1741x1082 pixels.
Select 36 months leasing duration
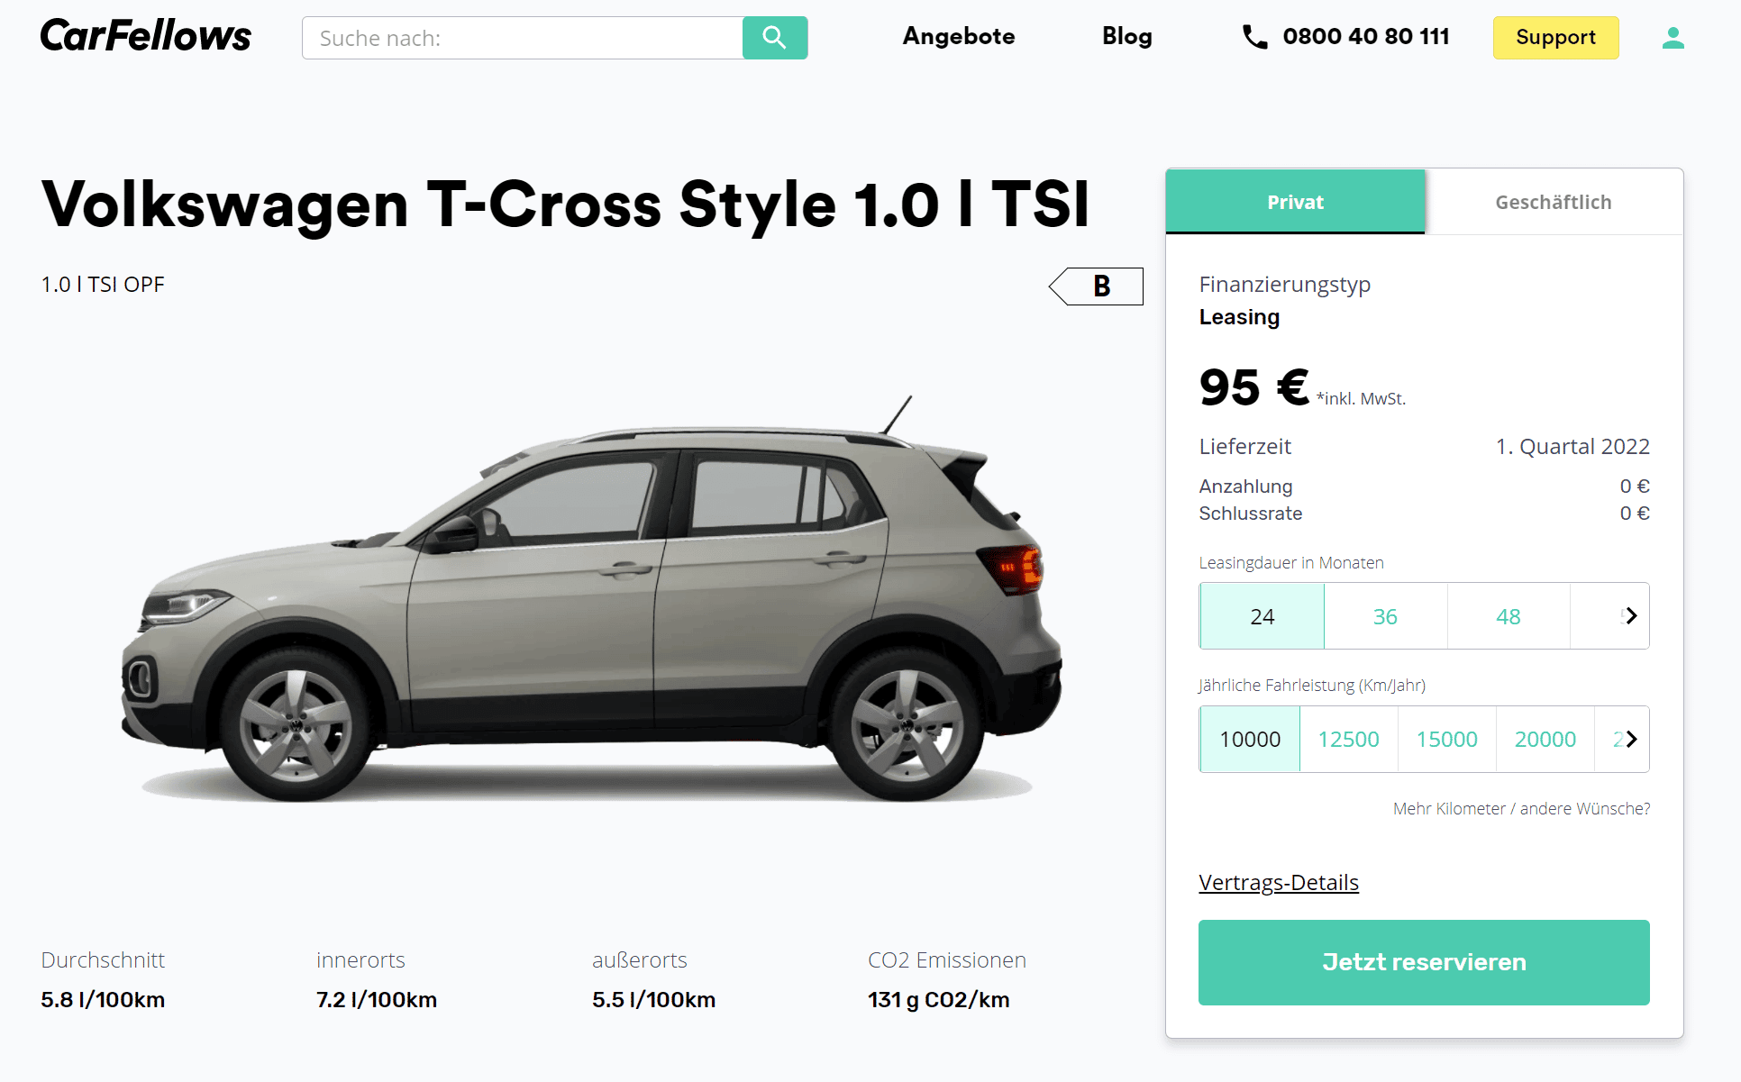click(1385, 616)
